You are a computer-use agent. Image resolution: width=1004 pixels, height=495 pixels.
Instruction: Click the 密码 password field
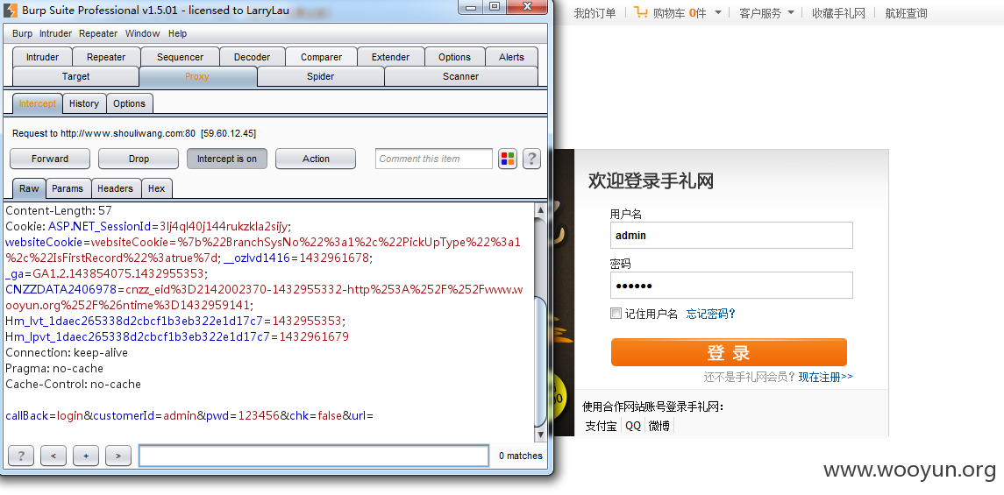pyautogui.click(x=731, y=286)
